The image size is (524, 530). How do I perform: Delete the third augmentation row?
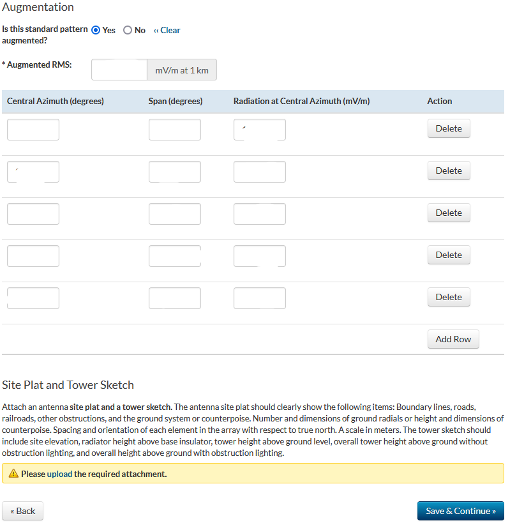click(x=449, y=213)
